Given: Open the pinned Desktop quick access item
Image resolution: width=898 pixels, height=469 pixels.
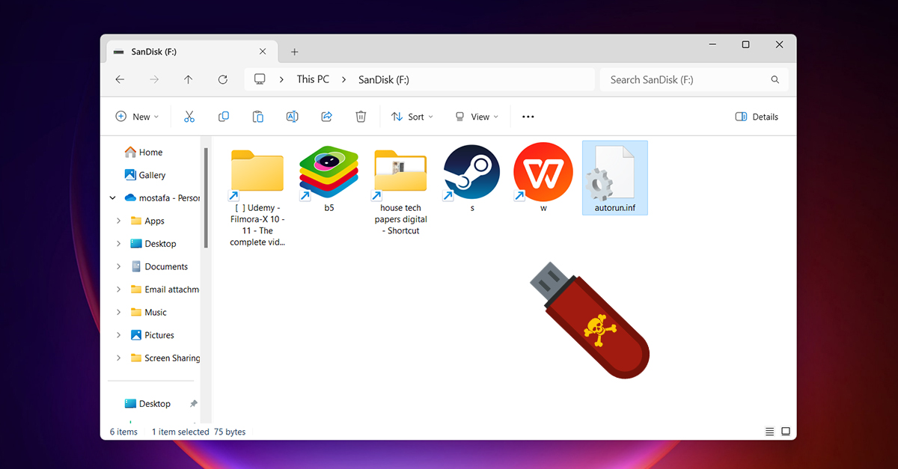Looking at the screenshot, I should point(154,404).
